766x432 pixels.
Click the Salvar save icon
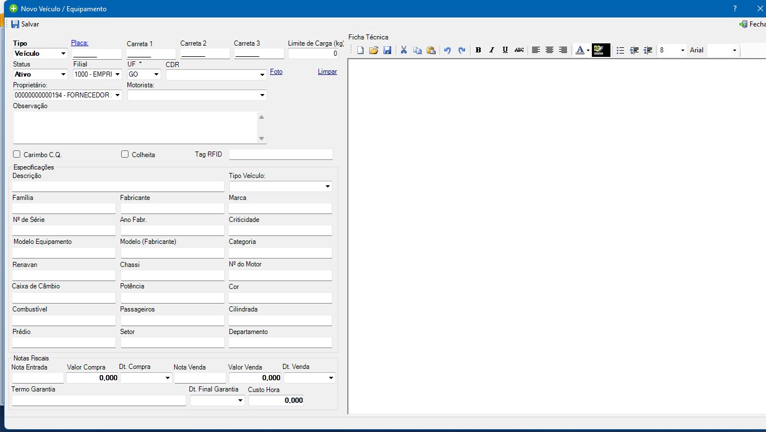16,24
